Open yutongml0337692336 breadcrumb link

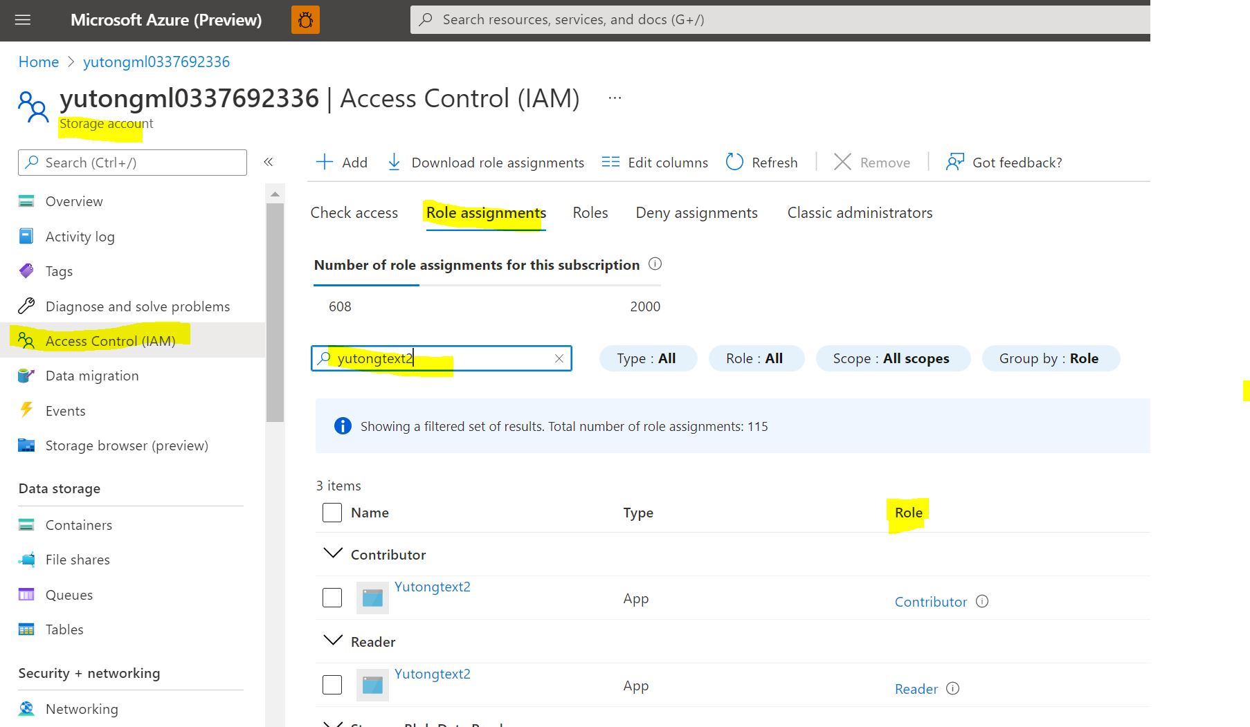156,62
